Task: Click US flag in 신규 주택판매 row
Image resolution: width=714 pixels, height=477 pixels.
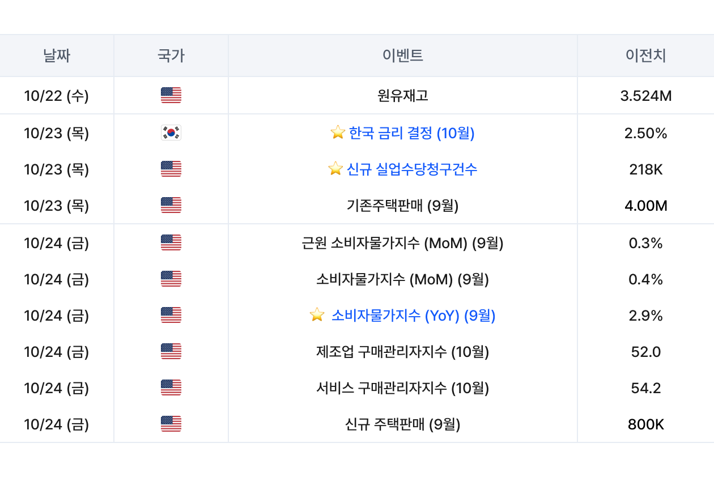Action: (x=171, y=424)
